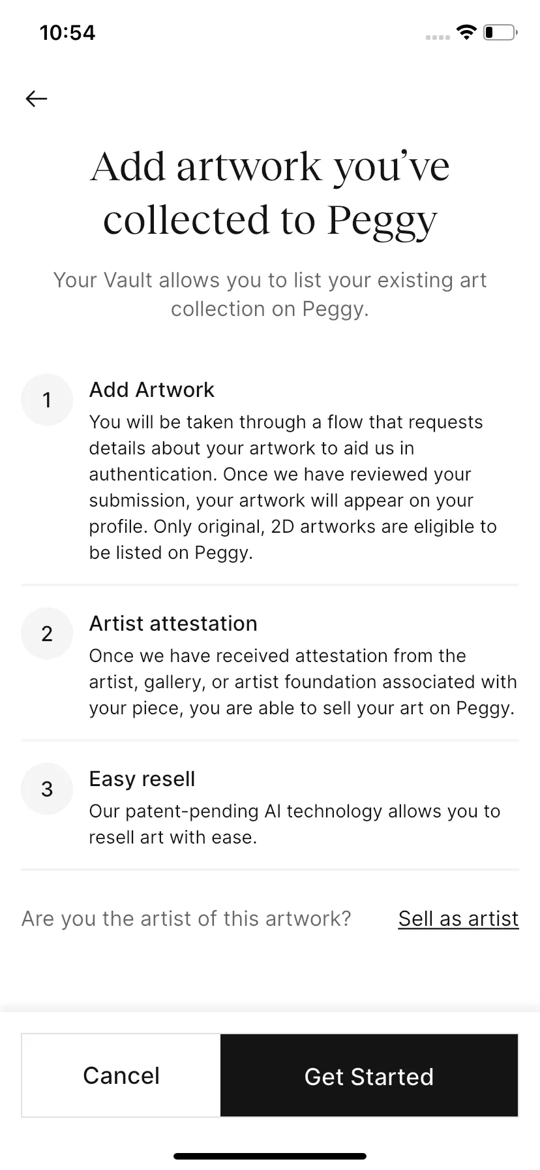
Task: Tap the Wi-Fi status icon
Action: point(466,31)
